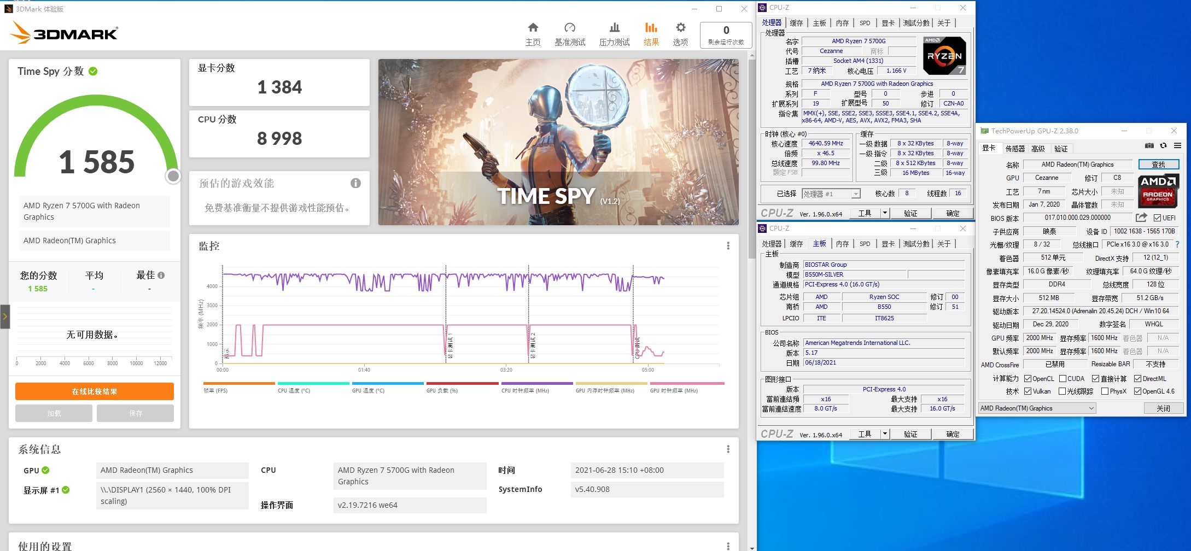The height and width of the screenshot is (551, 1191).
Task: Toggle the 直接计算 checkbox
Action: click(x=1095, y=378)
